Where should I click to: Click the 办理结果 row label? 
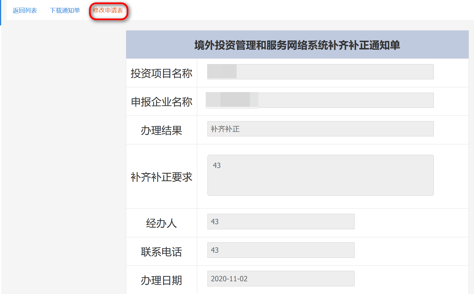click(x=161, y=130)
